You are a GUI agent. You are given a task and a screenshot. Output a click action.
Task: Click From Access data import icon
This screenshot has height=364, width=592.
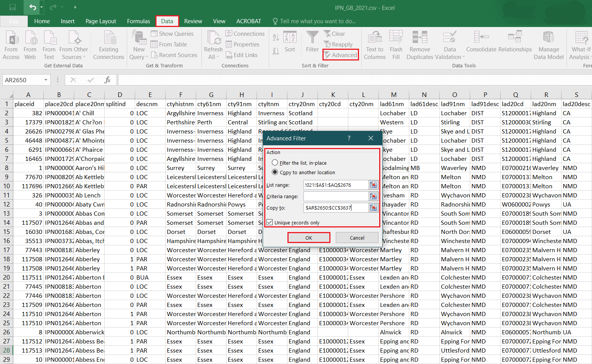pyautogui.click(x=11, y=45)
